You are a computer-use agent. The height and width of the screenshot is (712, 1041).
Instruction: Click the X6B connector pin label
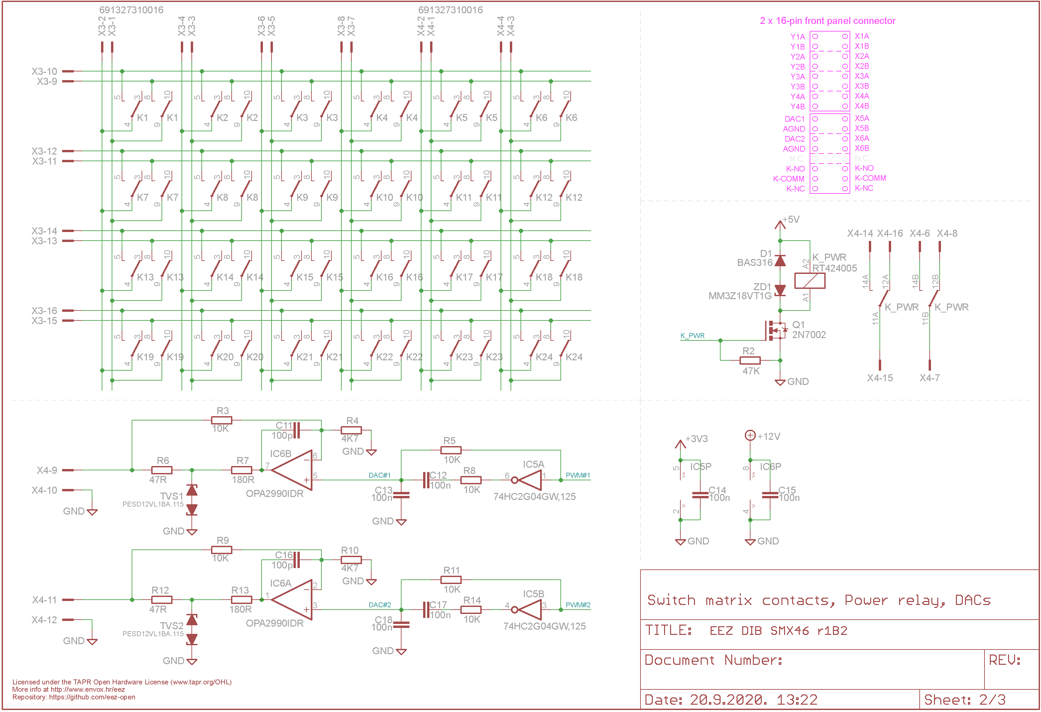pos(862,148)
